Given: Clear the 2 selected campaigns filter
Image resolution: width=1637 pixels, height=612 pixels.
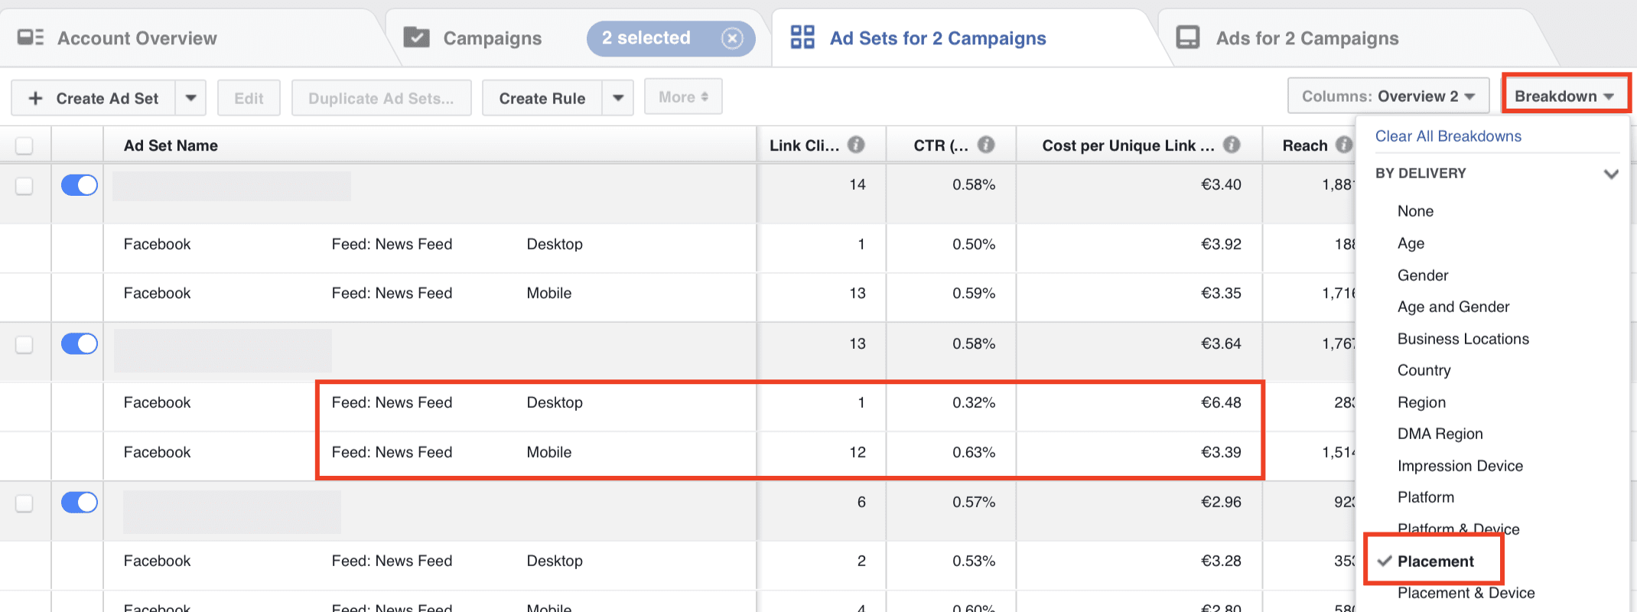Looking at the screenshot, I should point(732,38).
